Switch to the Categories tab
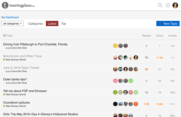This screenshot has width=181, height=117. click(35, 24)
